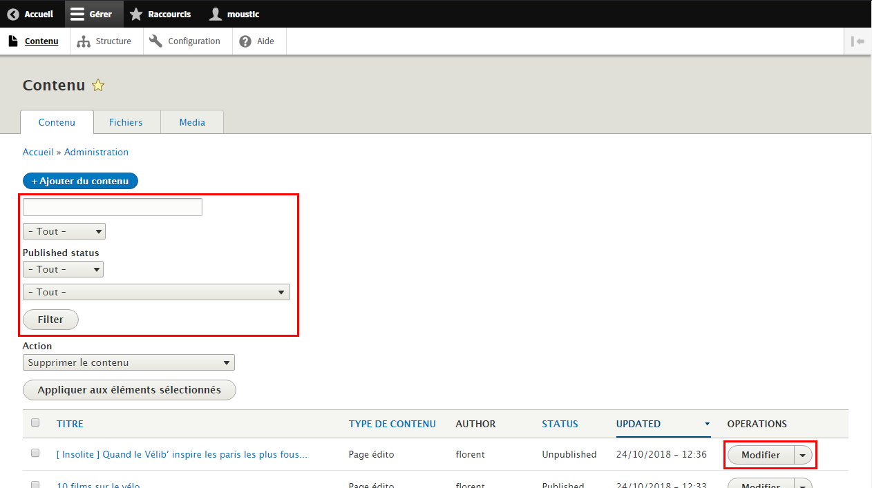The height and width of the screenshot is (488, 872).
Task: Switch to the Fichiers tab
Action: (x=126, y=122)
